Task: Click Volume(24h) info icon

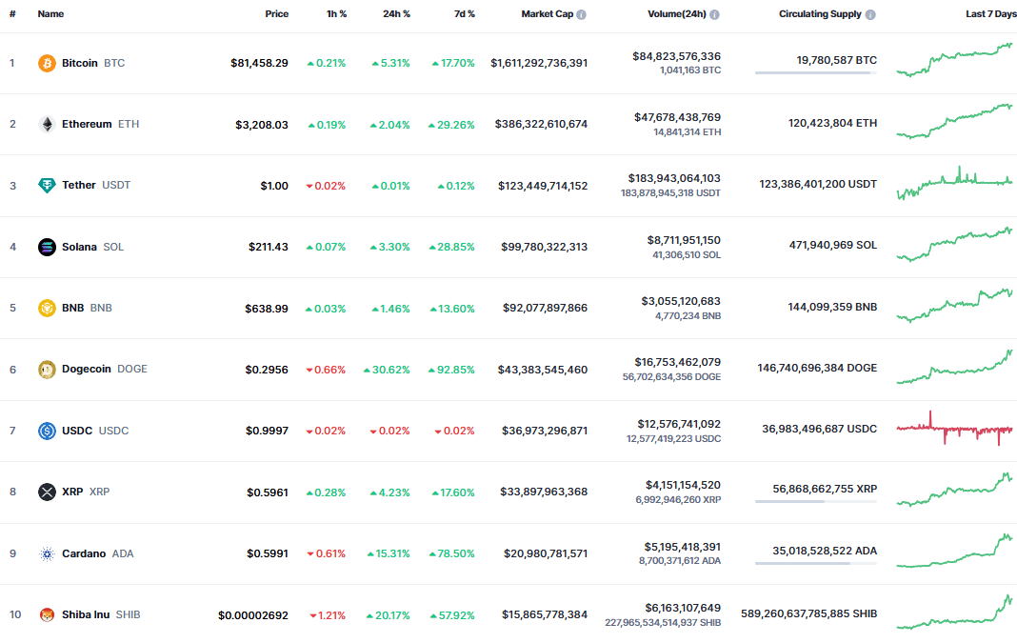Action: [714, 14]
